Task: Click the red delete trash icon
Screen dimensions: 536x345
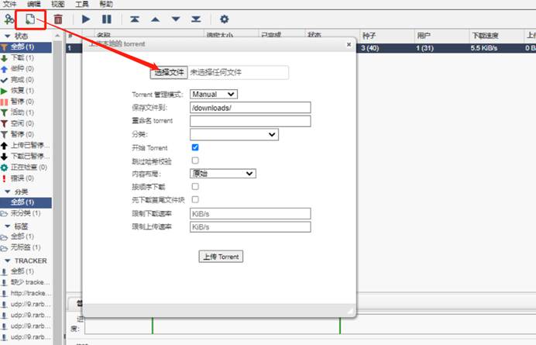Action: [x=58, y=19]
